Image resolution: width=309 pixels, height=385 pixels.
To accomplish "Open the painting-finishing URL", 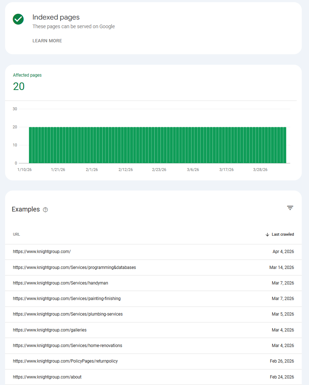I will coord(66,298).
